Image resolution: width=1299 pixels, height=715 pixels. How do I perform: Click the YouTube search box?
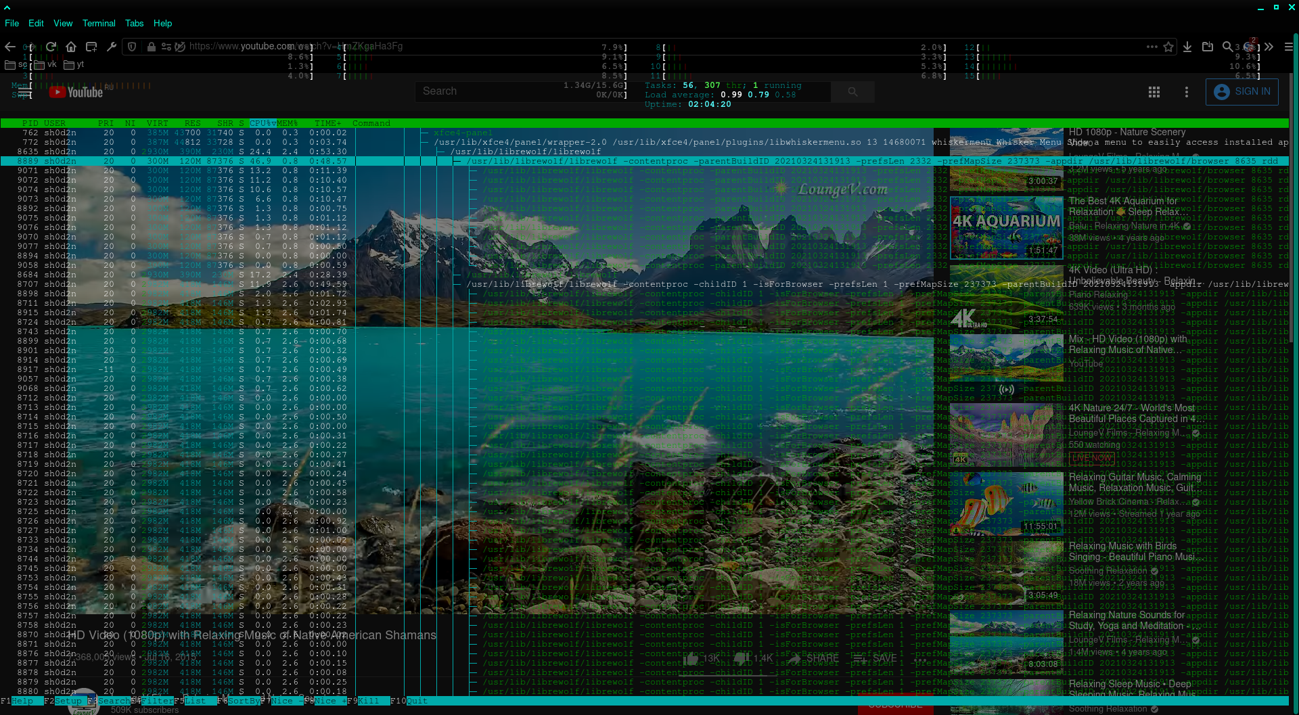[622, 91]
